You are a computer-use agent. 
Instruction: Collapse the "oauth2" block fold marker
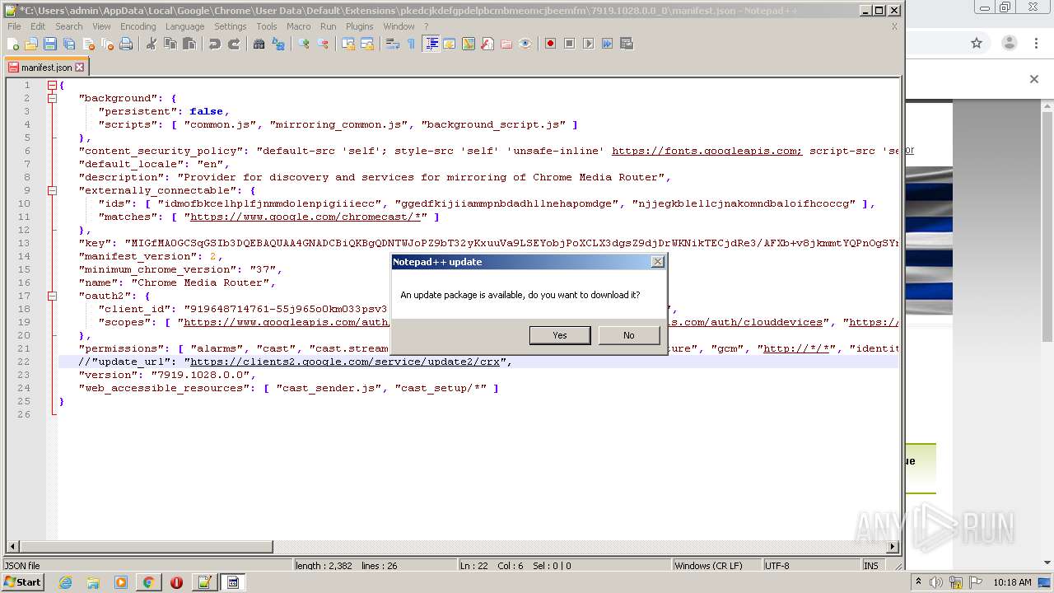(x=52, y=296)
